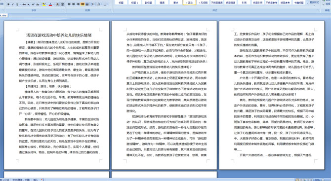Open the Change Case (Aa) dropdown
The height and width of the screenshot is (181, 331).
click(38, 4)
